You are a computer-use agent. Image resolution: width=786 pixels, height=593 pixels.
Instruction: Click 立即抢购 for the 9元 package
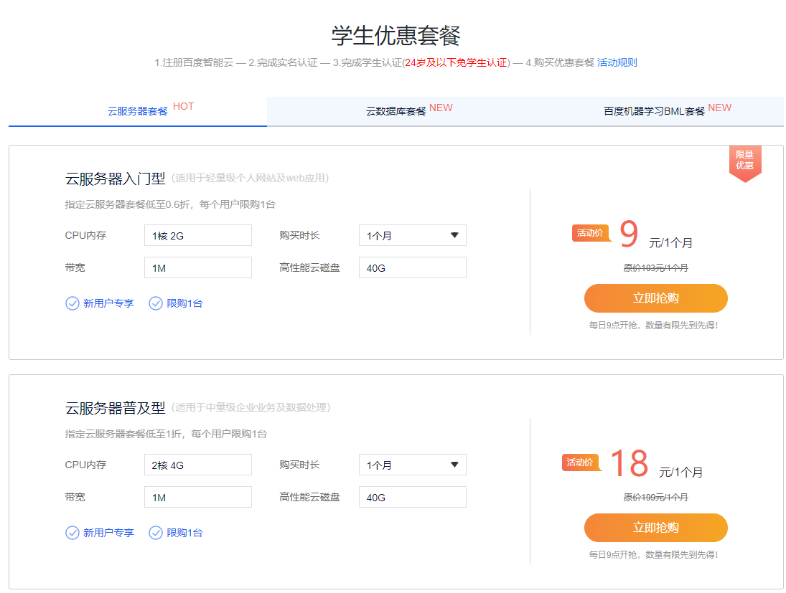655,298
